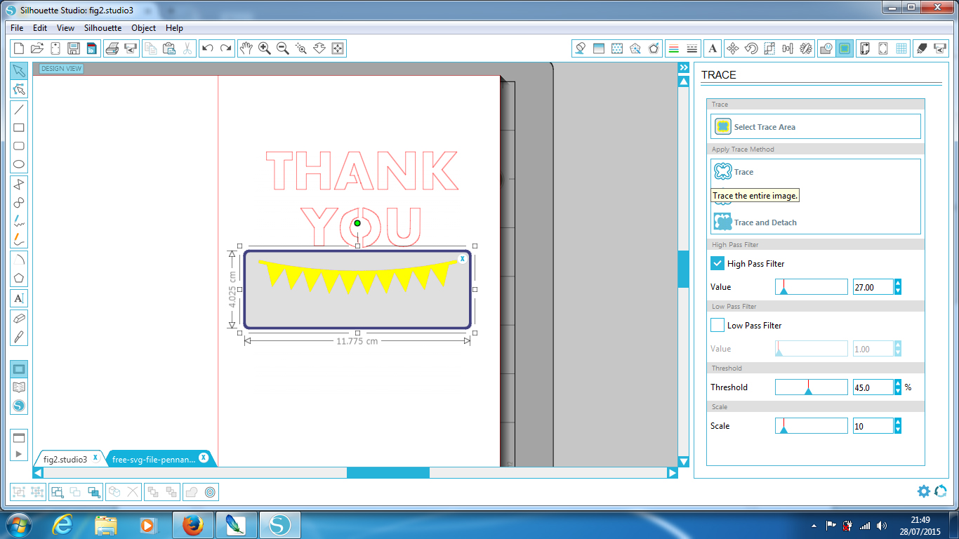959x539 pixels.
Task: Choose the Edit Points tool
Action: click(19, 90)
